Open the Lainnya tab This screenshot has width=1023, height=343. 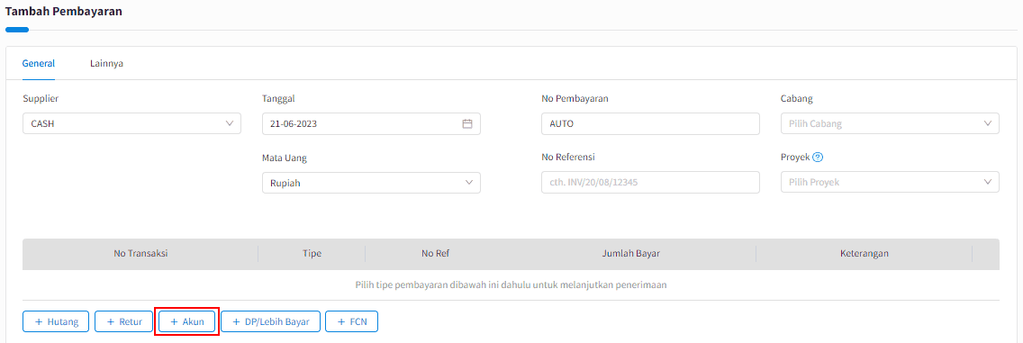click(107, 64)
